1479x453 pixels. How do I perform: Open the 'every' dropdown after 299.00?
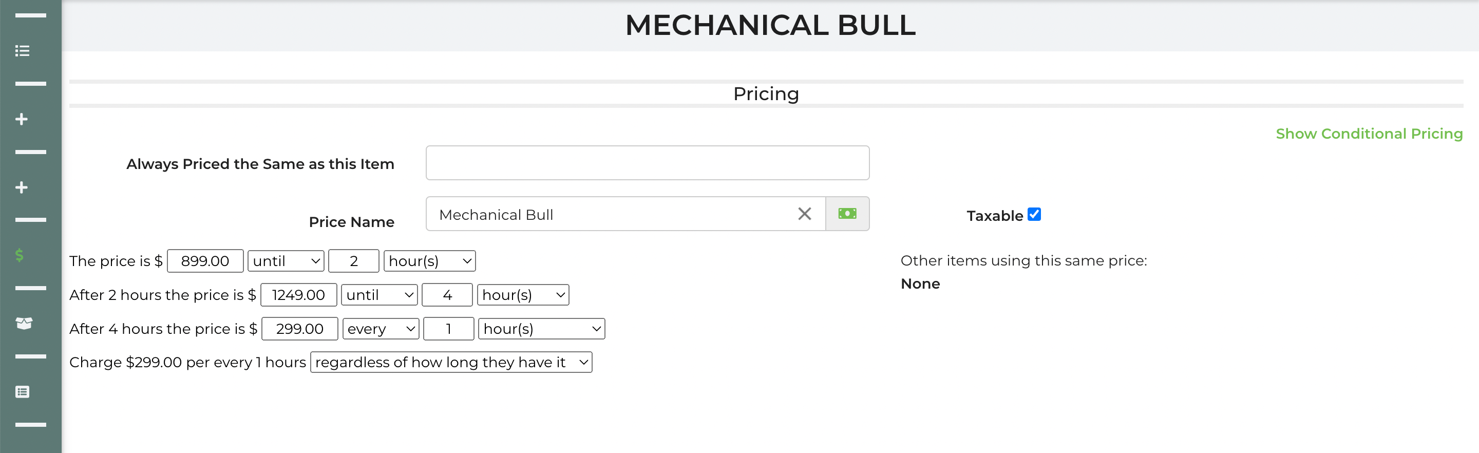coord(381,329)
